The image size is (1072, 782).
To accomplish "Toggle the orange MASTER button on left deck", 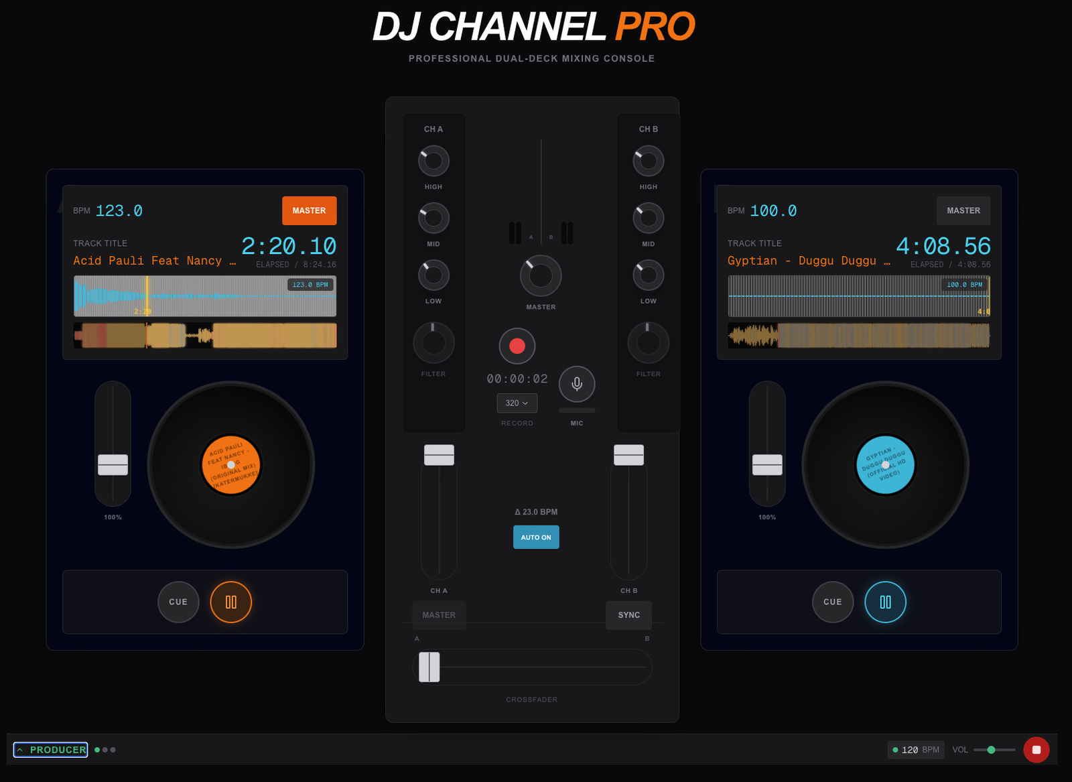I will pyautogui.click(x=309, y=210).
